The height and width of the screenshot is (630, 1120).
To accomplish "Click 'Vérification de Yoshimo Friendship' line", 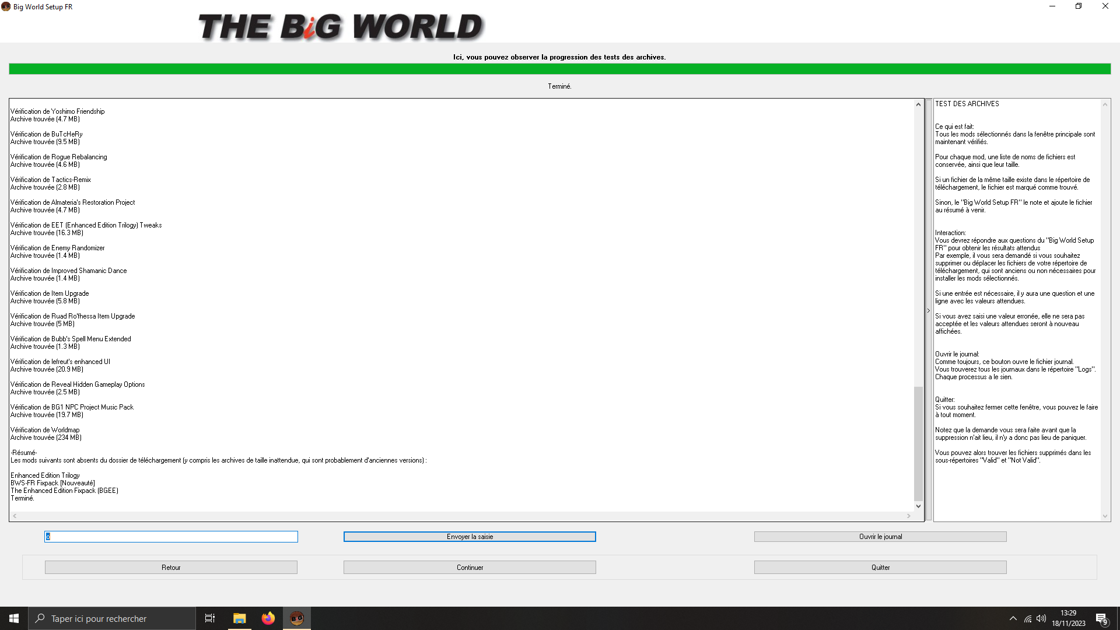I will tap(58, 111).
